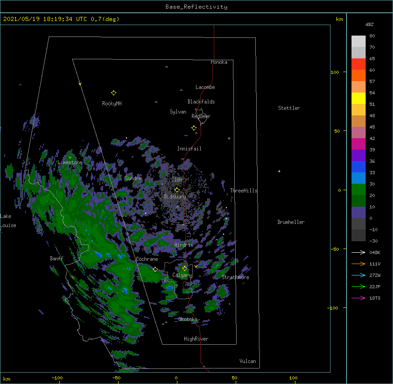Click the Cochrane label
The image size is (393, 384).
pos(147,259)
